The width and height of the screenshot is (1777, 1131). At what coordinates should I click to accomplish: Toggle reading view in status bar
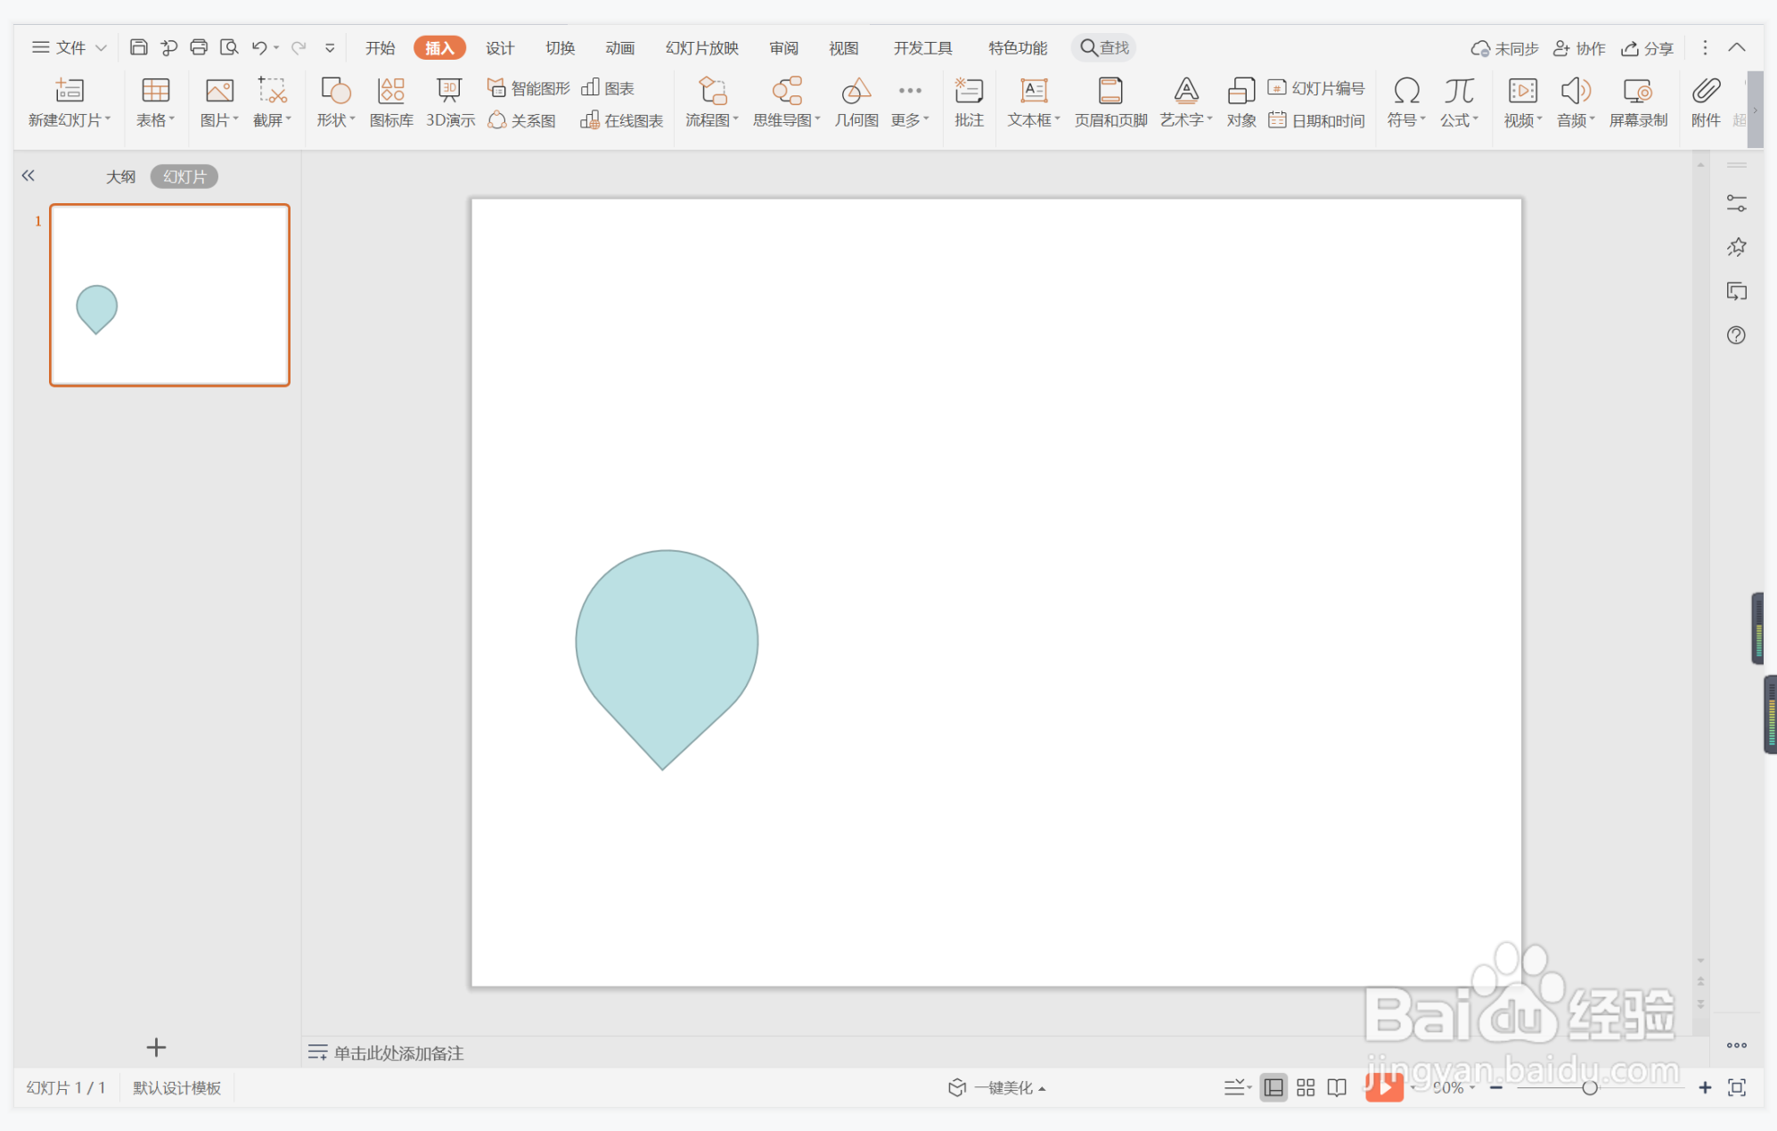click(1337, 1087)
